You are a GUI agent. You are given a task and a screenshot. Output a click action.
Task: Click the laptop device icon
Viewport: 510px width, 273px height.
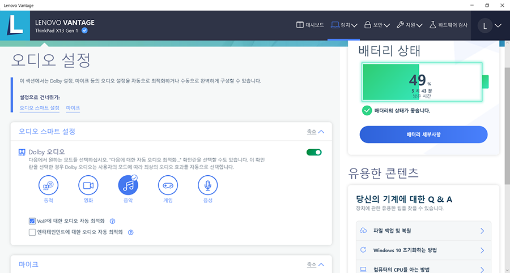(x=335, y=25)
